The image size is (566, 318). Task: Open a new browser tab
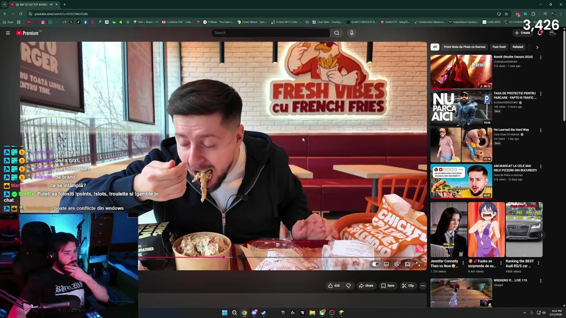point(65,4)
